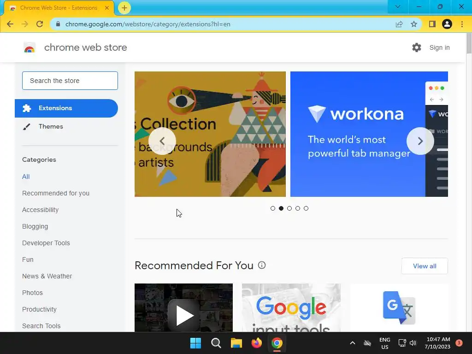Image resolution: width=472 pixels, height=354 pixels.
Task: Open the Chrome profile avatar icon
Action: click(447, 24)
